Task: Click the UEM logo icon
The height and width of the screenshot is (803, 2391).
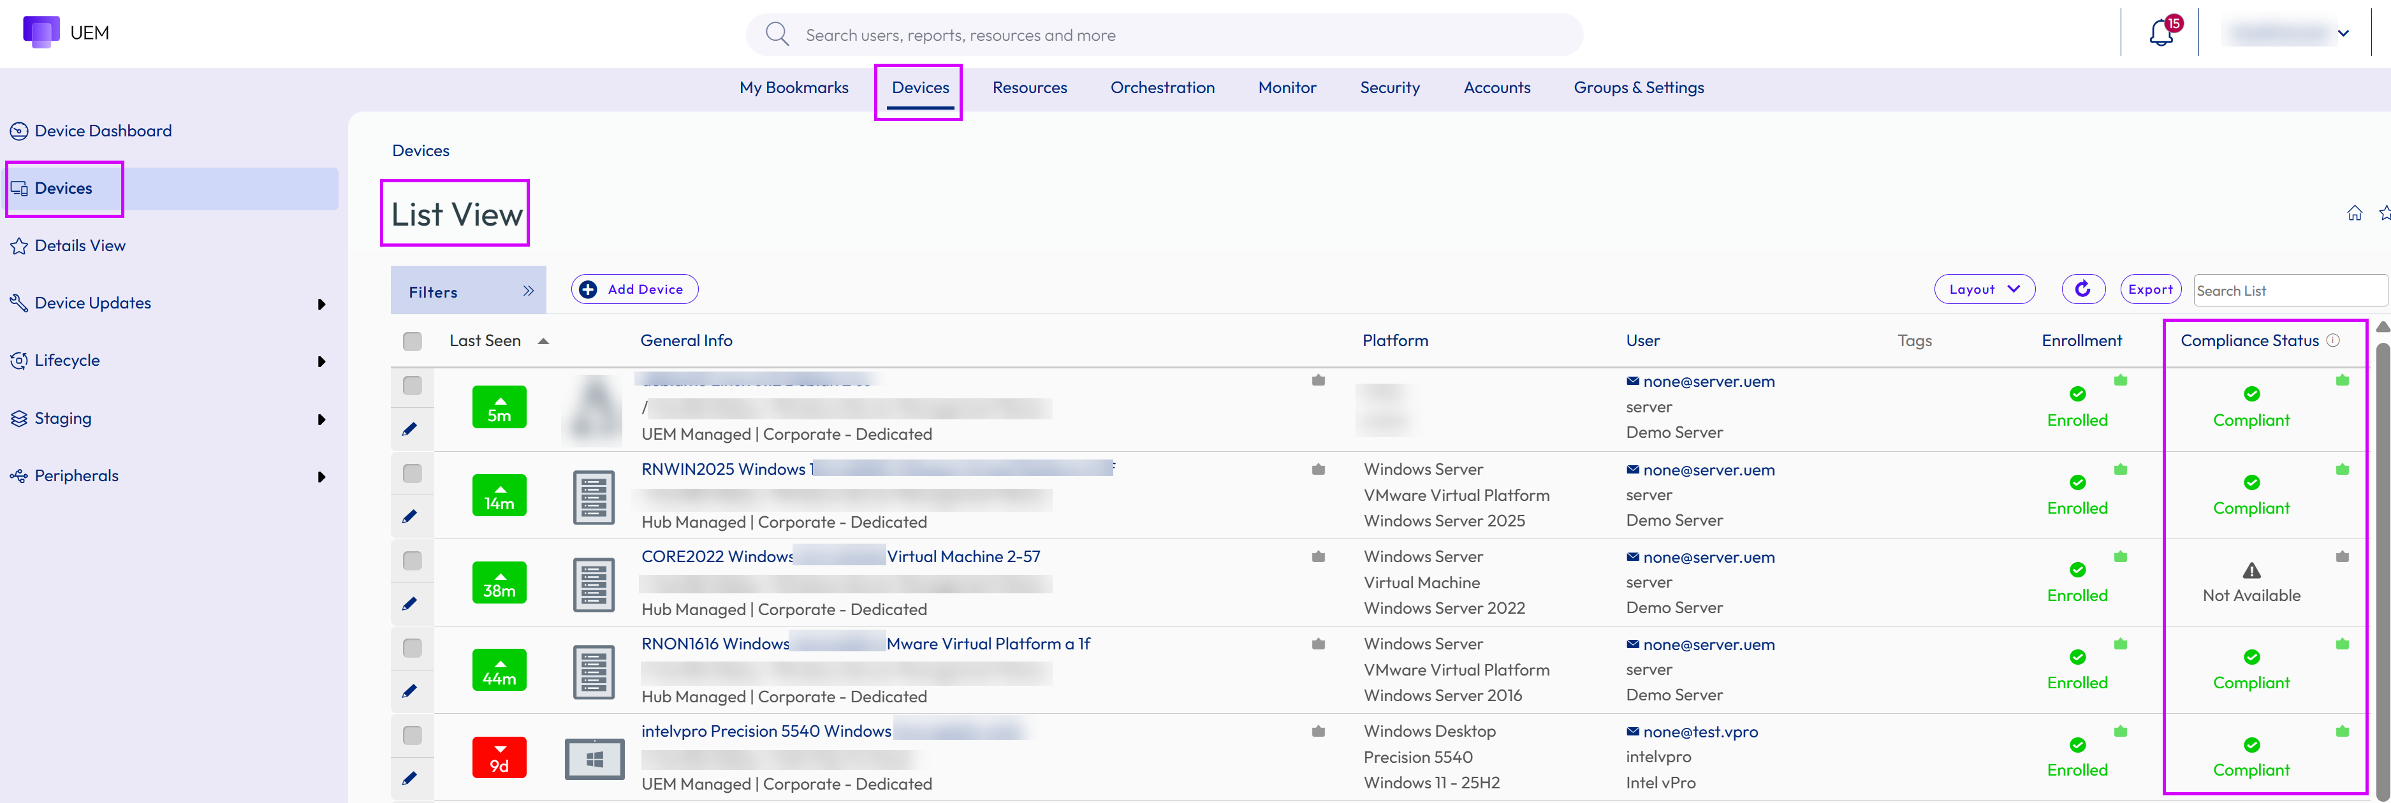Action: coord(41,33)
